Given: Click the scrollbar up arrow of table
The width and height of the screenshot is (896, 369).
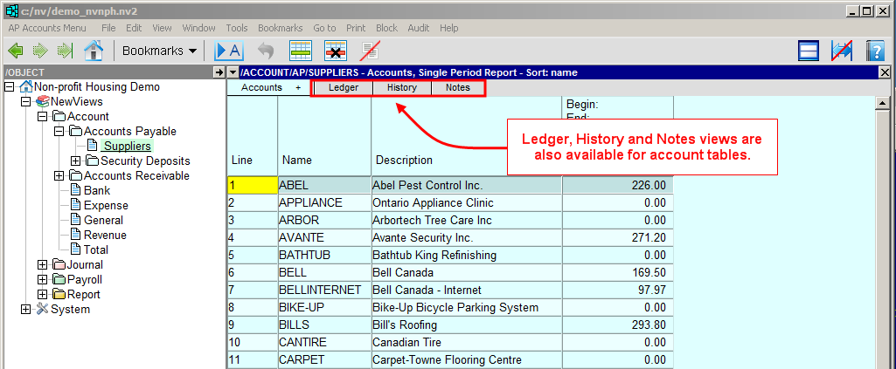Looking at the screenshot, I should [x=883, y=103].
